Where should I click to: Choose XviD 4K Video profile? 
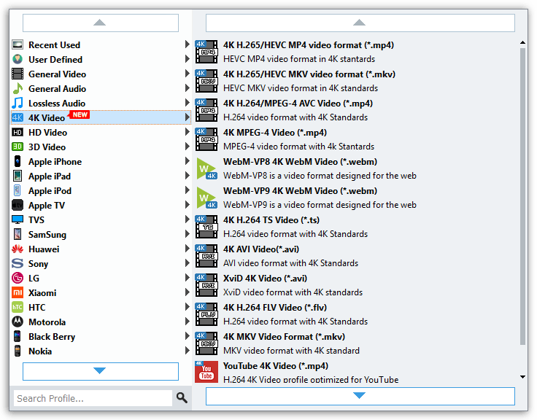pos(356,285)
